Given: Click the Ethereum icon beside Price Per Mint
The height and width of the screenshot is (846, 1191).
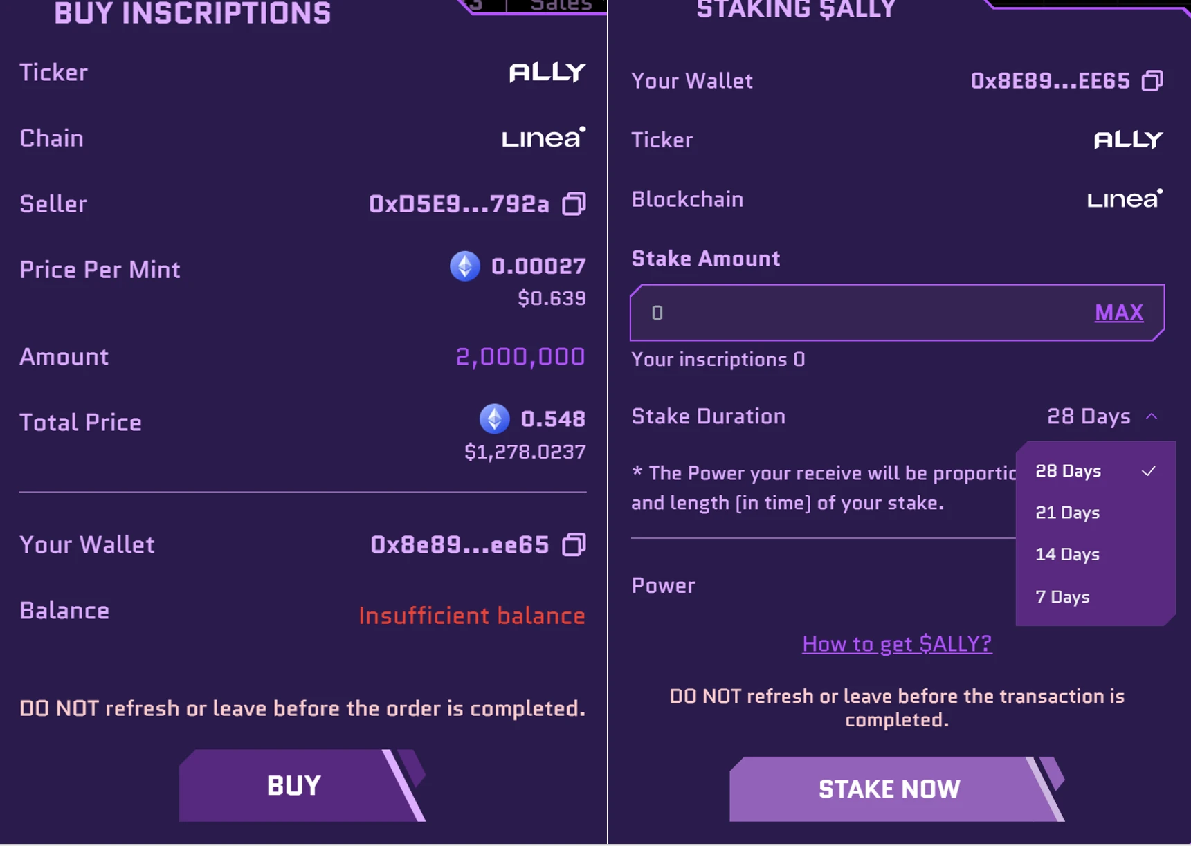Looking at the screenshot, I should pyautogui.click(x=465, y=266).
